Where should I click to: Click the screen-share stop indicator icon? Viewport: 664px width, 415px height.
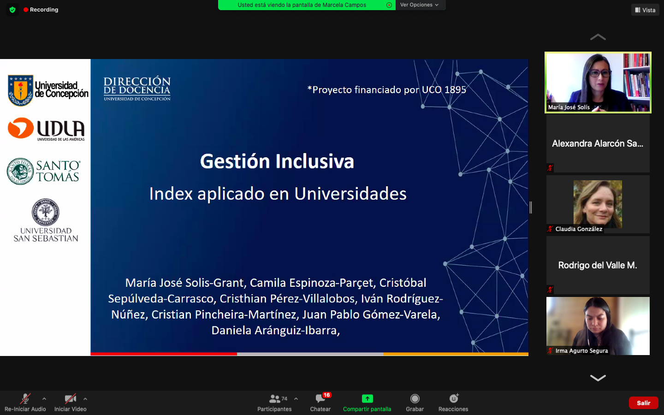(389, 5)
